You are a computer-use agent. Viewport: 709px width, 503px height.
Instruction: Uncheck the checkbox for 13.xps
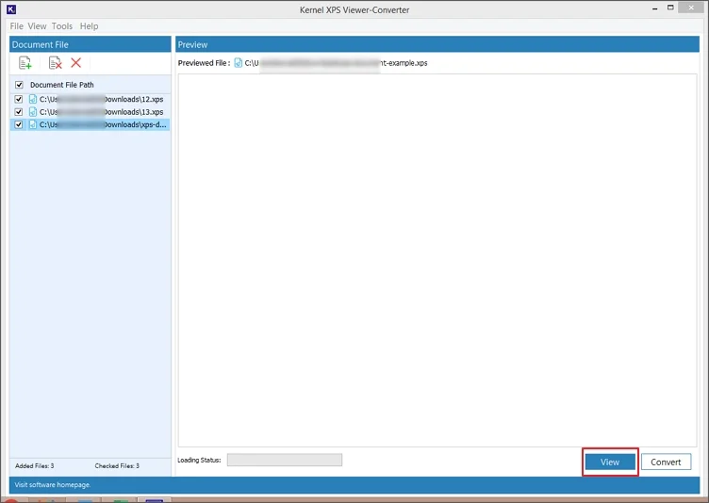19,112
